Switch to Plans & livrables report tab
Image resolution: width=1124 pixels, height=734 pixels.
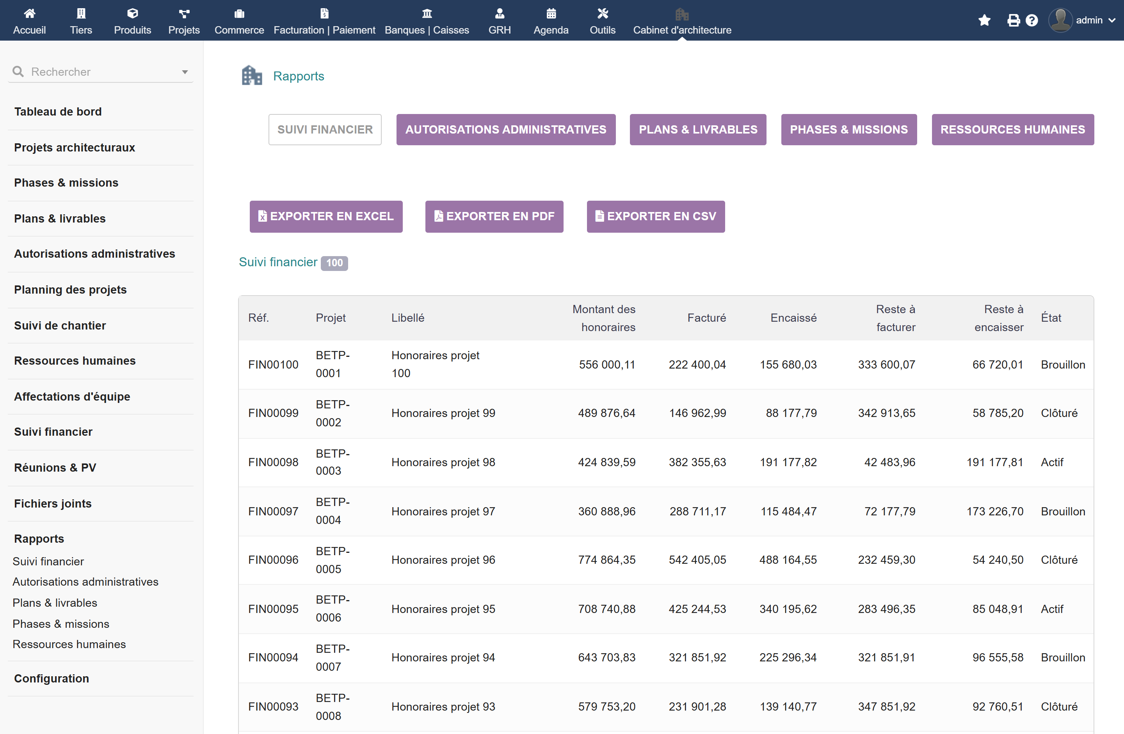697,129
